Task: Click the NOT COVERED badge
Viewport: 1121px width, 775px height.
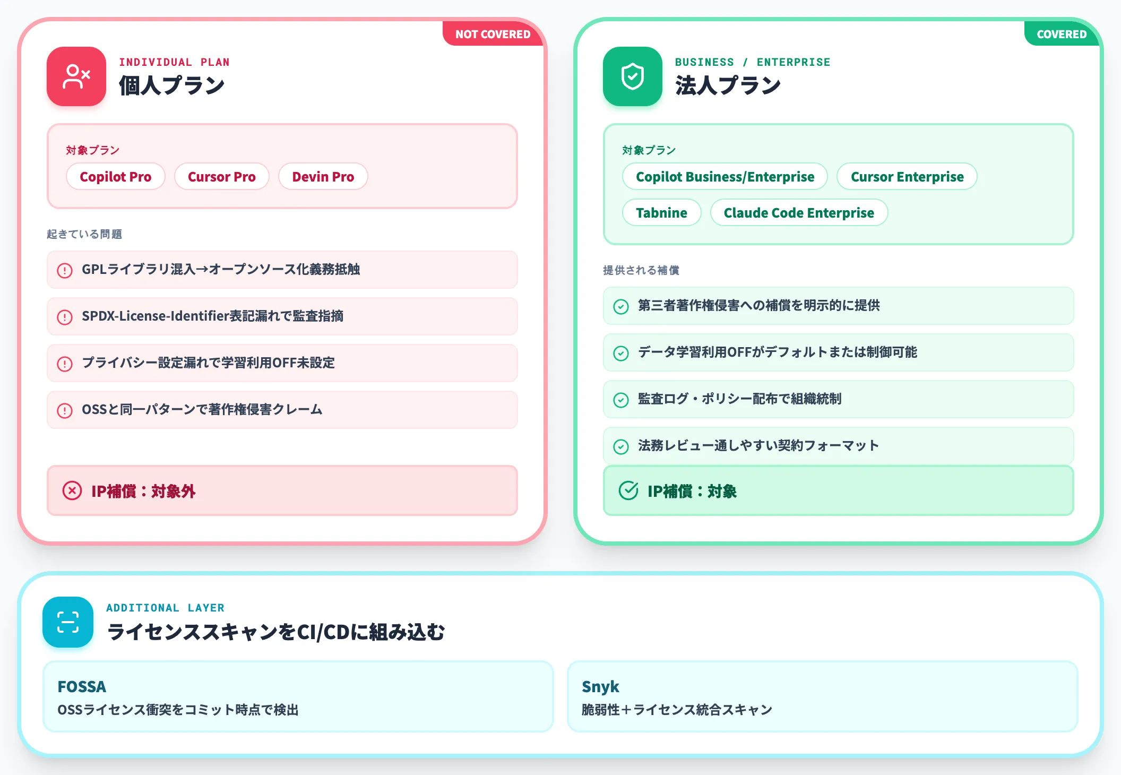Action: point(493,34)
